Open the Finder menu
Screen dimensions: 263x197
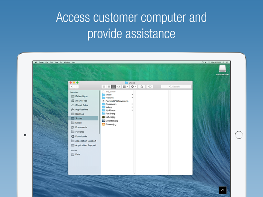click(x=41, y=62)
